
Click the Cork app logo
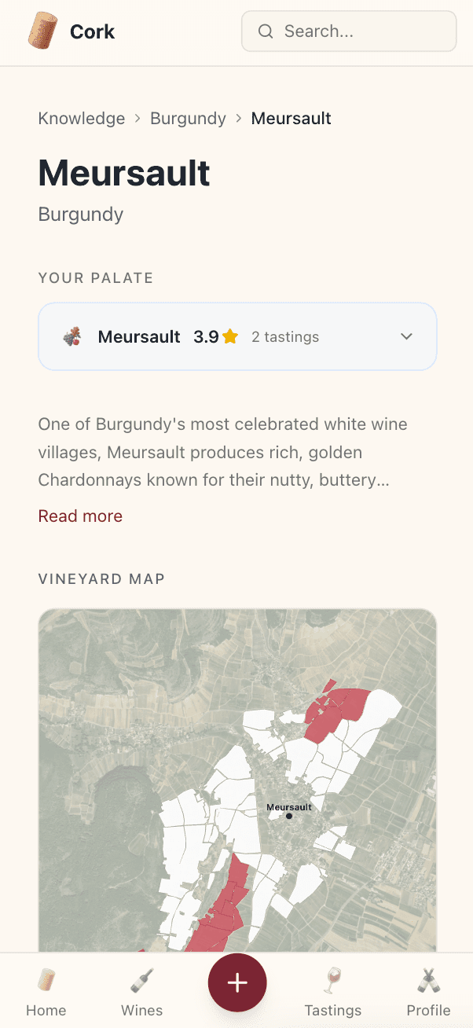click(71, 31)
